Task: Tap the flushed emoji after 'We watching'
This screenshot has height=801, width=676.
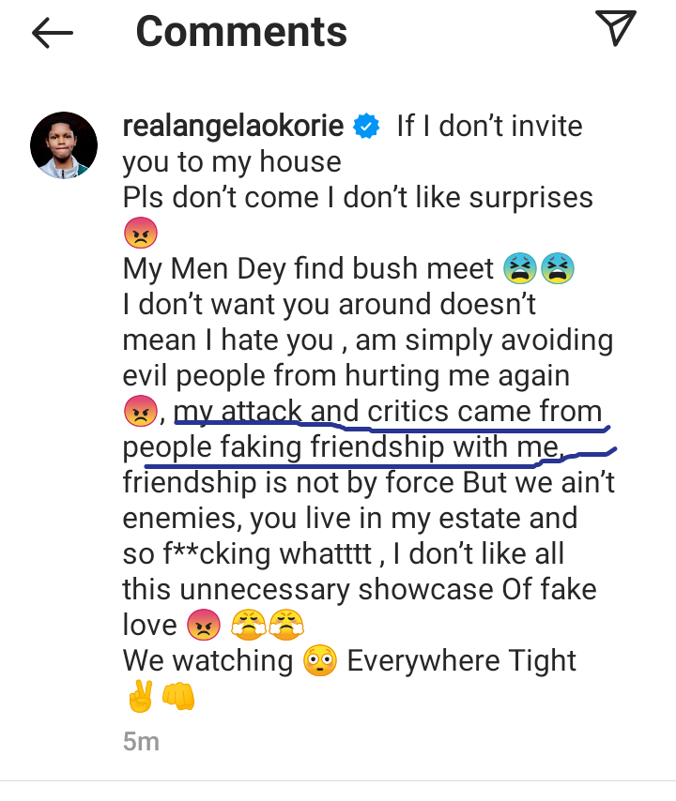Action: click(320, 660)
